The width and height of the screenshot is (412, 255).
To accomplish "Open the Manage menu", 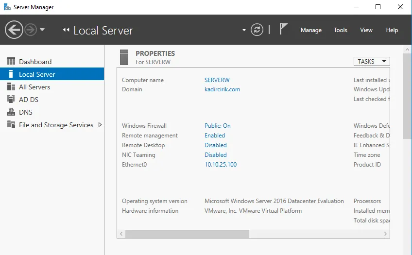I will click(311, 30).
